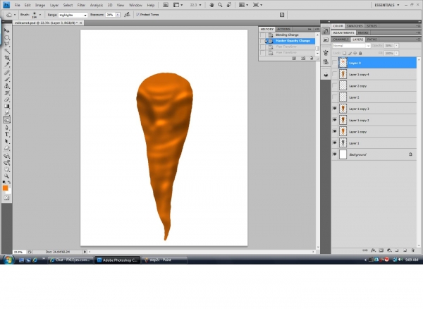Open layer Opacity slider arrow

click(x=396, y=46)
